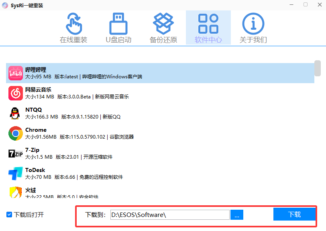
Task: Click the download path input field
Action: (x=169, y=215)
